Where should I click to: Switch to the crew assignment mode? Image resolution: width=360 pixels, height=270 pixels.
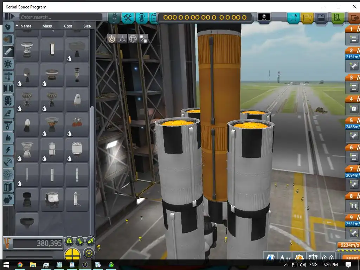click(x=142, y=18)
